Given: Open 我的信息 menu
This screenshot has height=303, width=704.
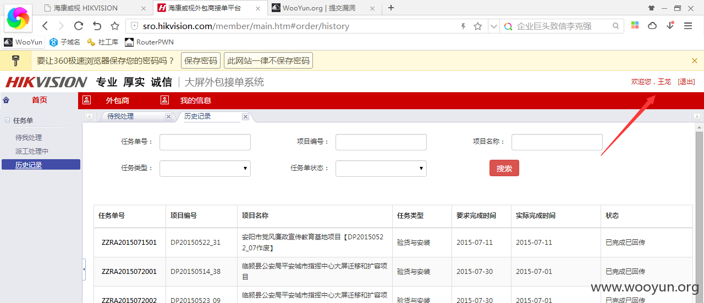Looking at the screenshot, I should pos(196,100).
